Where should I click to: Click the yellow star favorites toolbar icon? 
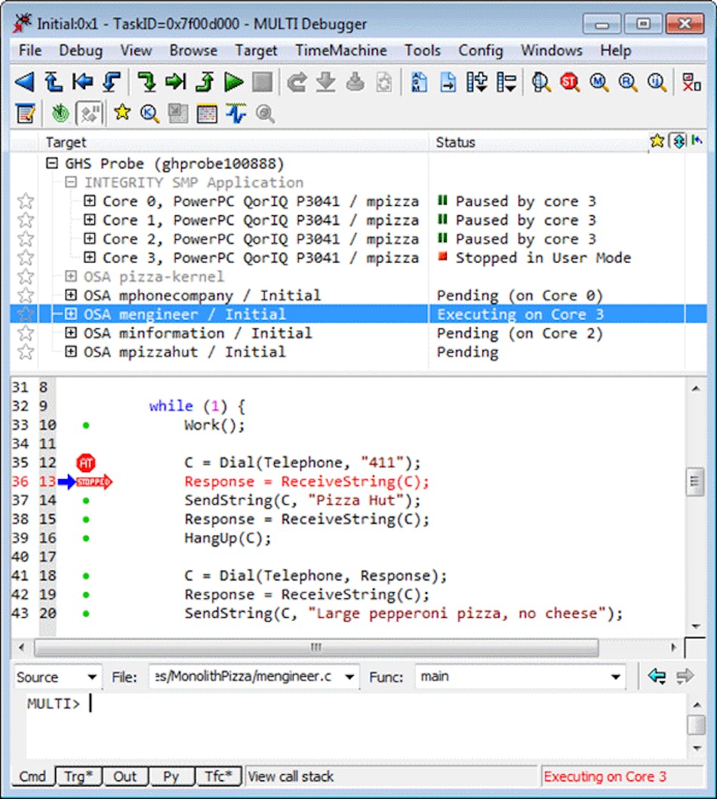point(121,114)
